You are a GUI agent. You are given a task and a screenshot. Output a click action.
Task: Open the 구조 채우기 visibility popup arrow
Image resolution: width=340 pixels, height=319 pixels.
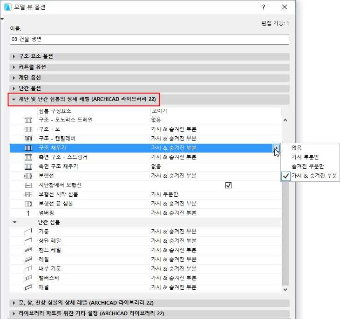point(276,148)
